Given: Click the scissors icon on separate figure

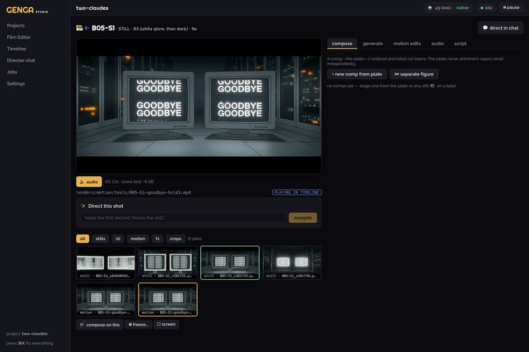Looking at the screenshot, I should tap(396, 74).
